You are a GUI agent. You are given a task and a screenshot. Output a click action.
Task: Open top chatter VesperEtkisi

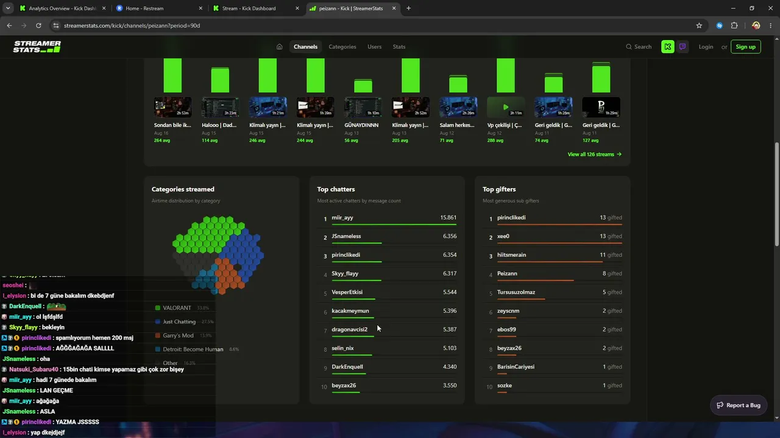pos(347,292)
